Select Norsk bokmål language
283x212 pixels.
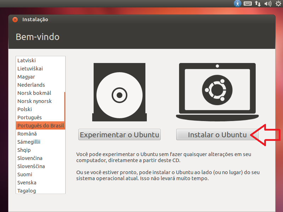40,93
